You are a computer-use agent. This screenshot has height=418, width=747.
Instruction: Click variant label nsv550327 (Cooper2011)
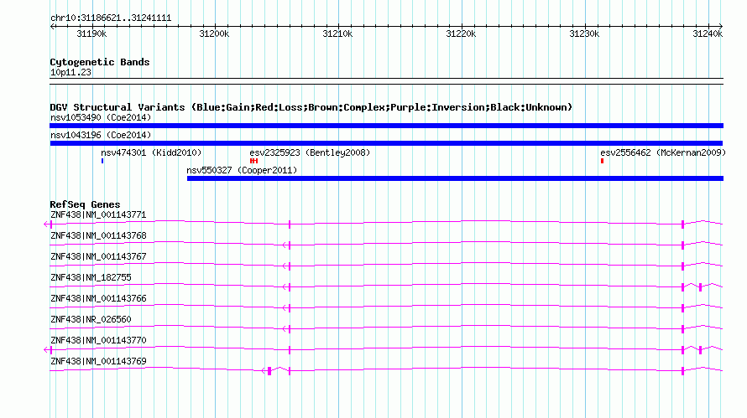point(242,170)
